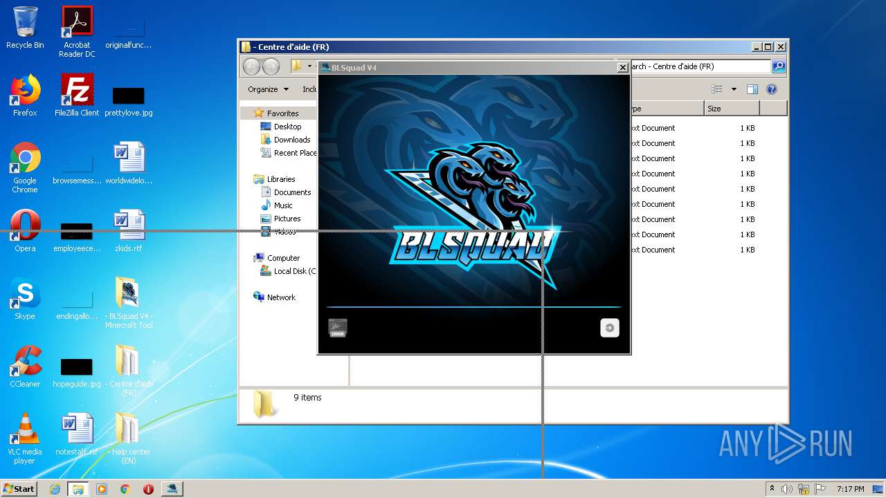Expand the view options dropdown arrow
The width and height of the screenshot is (886, 498).
[x=734, y=89]
